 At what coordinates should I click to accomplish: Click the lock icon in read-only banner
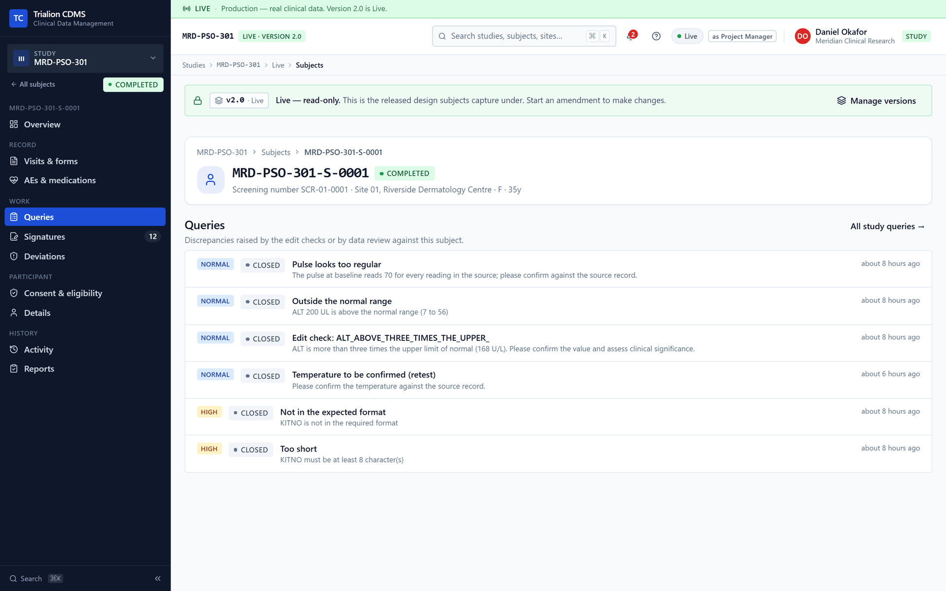[x=198, y=100]
